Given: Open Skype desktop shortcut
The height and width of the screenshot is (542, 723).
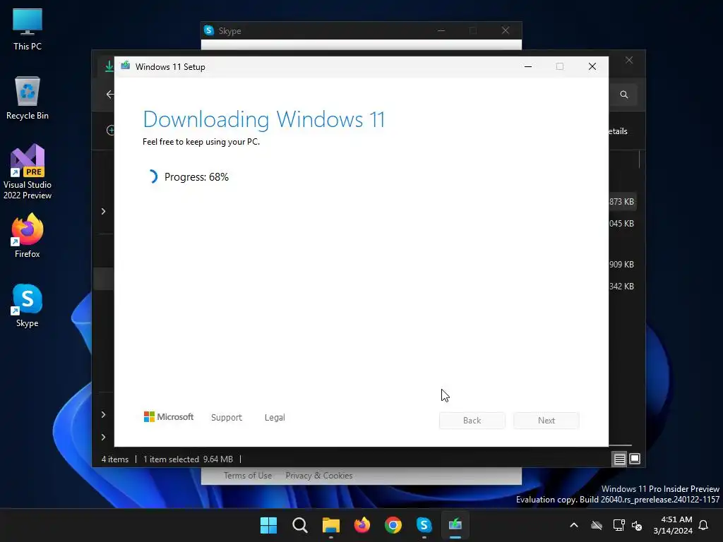Looking at the screenshot, I should 28,305.
